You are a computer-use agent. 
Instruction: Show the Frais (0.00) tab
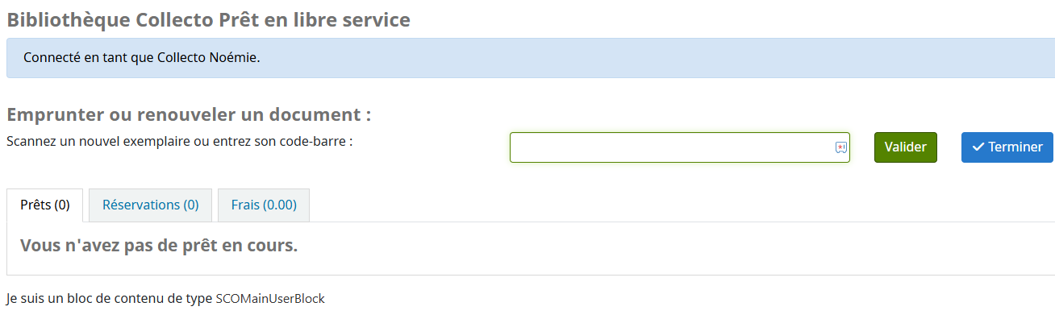(x=264, y=205)
